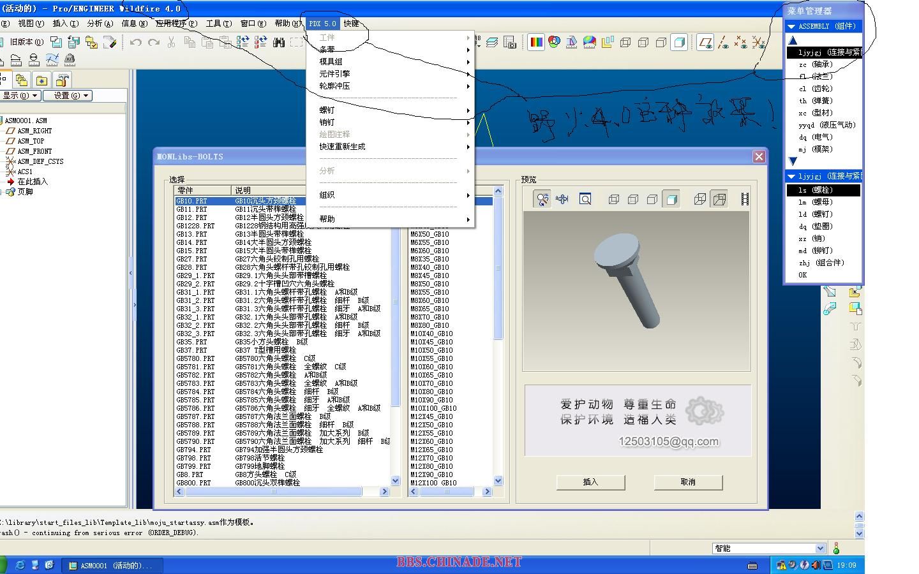
Task: Select lm (螺母) in menu manager
Action: click(x=823, y=202)
